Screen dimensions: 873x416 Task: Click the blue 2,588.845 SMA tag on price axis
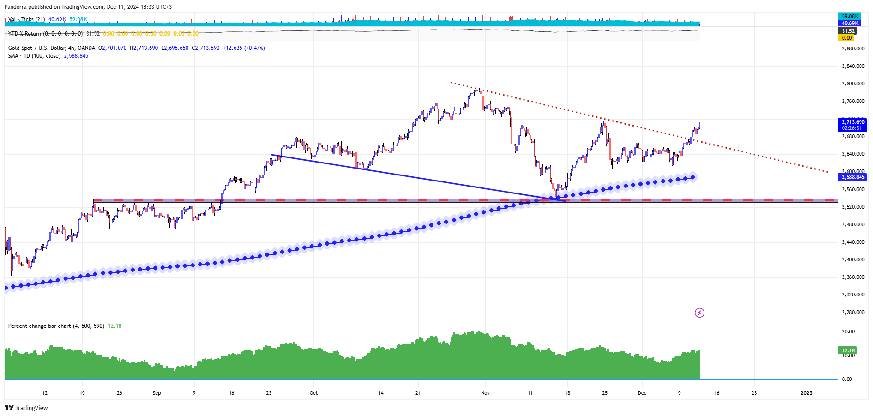tap(852, 177)
